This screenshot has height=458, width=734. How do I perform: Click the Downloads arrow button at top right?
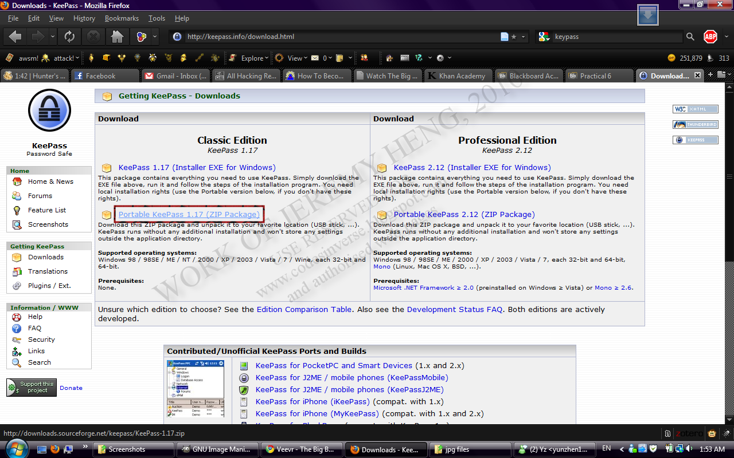647,15
